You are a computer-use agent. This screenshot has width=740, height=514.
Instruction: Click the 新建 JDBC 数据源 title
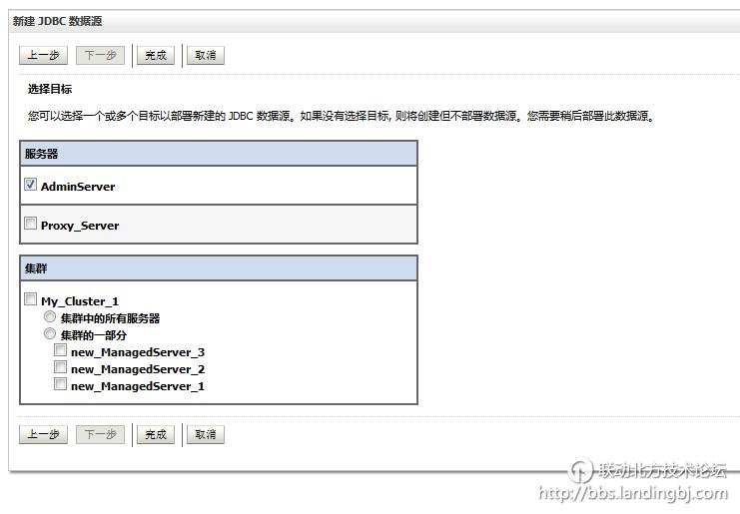58,21
